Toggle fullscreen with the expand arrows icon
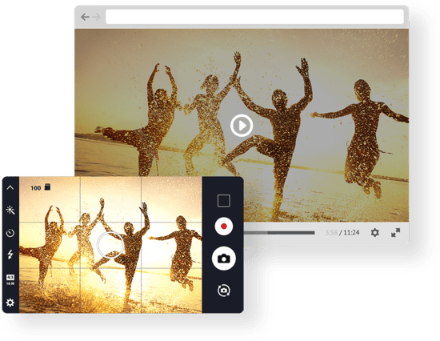Image resolution: width=440 pixels, height=341 pixels. click(396, 233)
